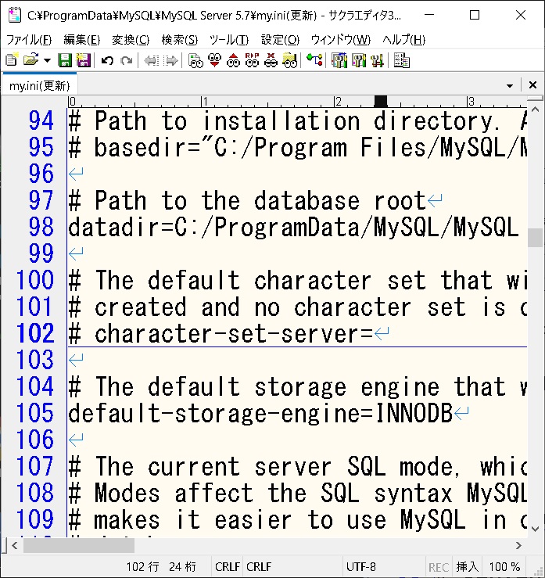545x578 pixels.
Task: Find previous match with up-arrow eyes icon
Action: click(233, 60)
